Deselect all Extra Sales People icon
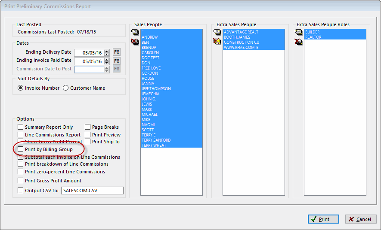This screenshot has width=381, height=230. pos(217,42)
